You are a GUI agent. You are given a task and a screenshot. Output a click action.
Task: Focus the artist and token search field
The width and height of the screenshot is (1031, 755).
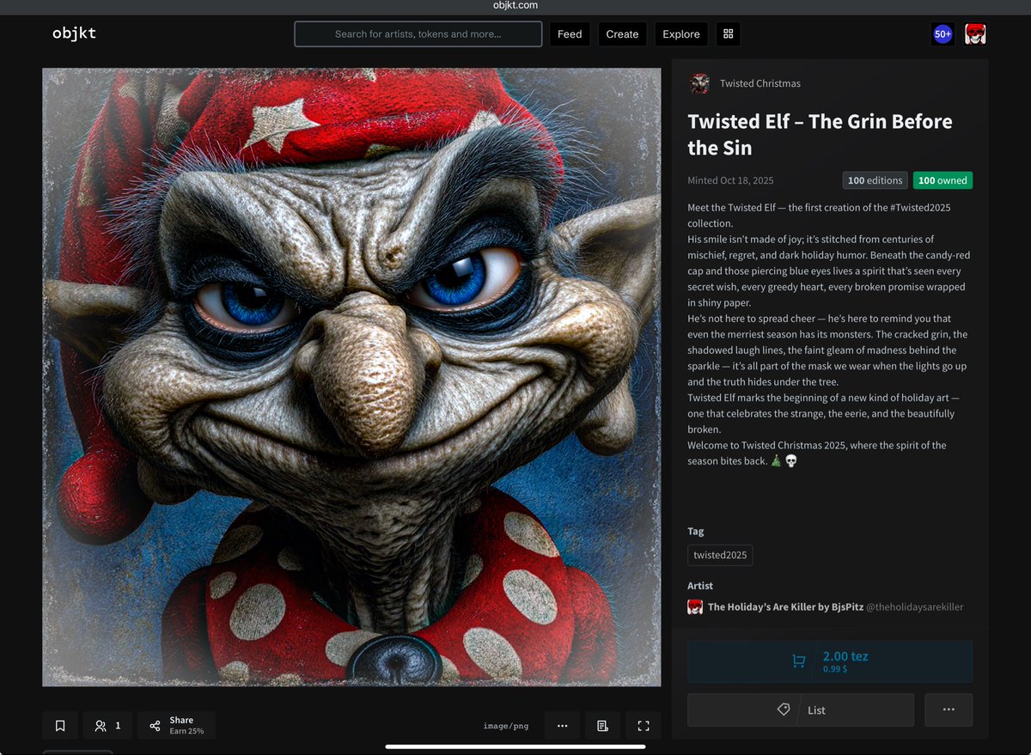418,34
